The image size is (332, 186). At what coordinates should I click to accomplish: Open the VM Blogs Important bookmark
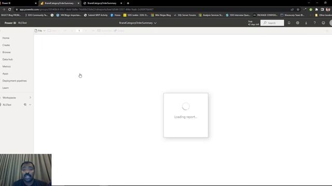tap(69, 15)
